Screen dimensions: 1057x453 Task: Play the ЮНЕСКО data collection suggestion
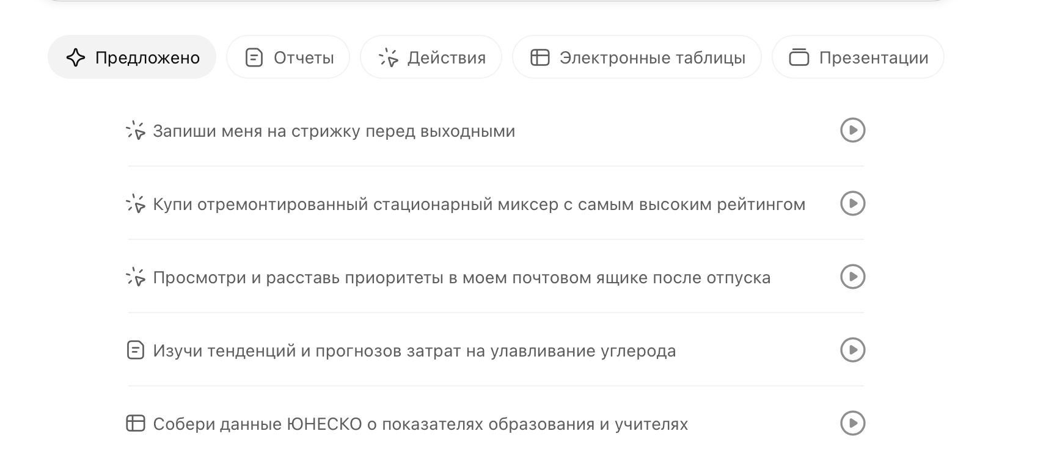(854, 424)
